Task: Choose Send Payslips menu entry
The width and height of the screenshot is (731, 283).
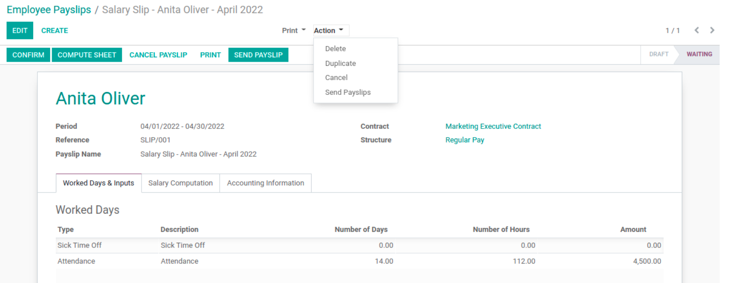Action: pos(348,92)
